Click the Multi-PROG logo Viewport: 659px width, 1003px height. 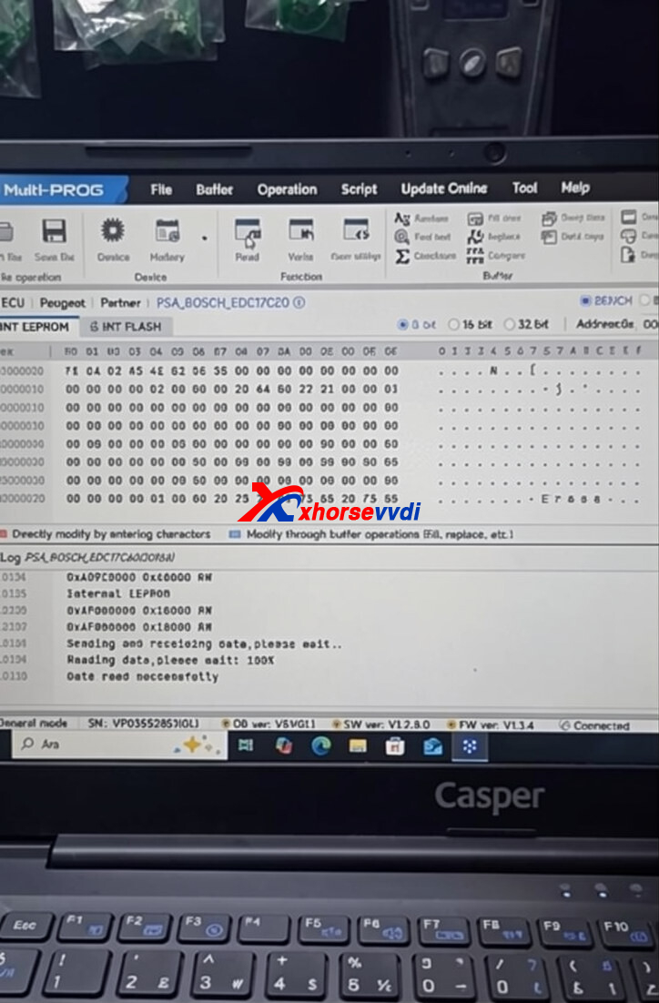[x=54, y=190]
